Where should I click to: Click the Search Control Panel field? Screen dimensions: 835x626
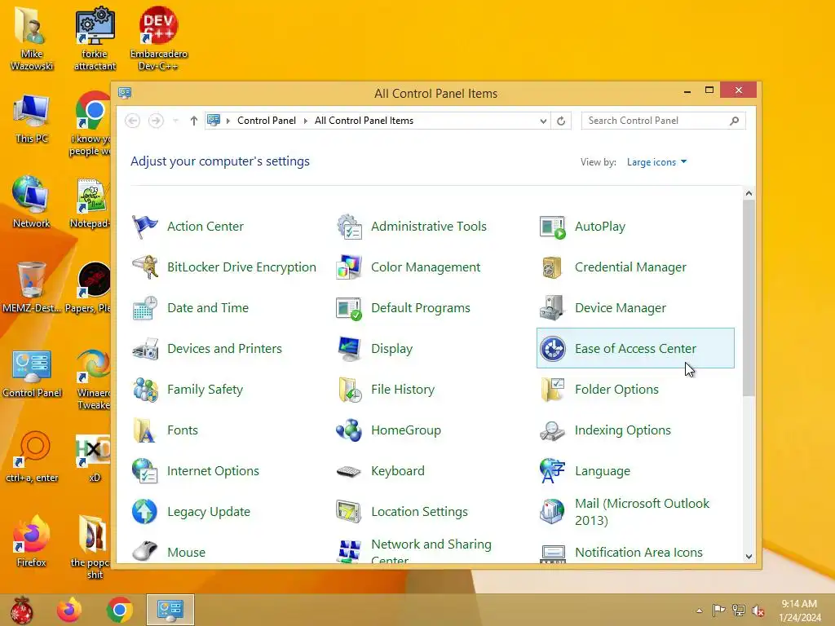point(663,121)
